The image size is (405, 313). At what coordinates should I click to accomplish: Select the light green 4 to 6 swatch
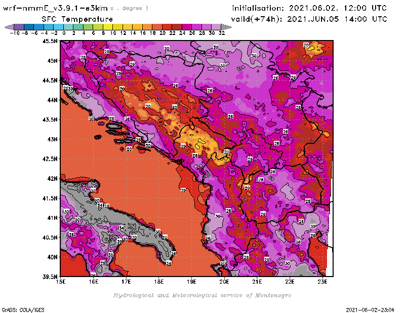pyautogui.click(x=88, y=27)
